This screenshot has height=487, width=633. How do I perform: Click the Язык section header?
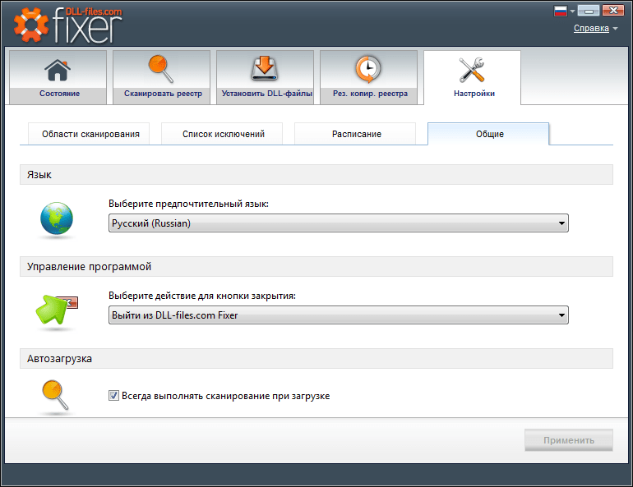(x=316, y=175)
